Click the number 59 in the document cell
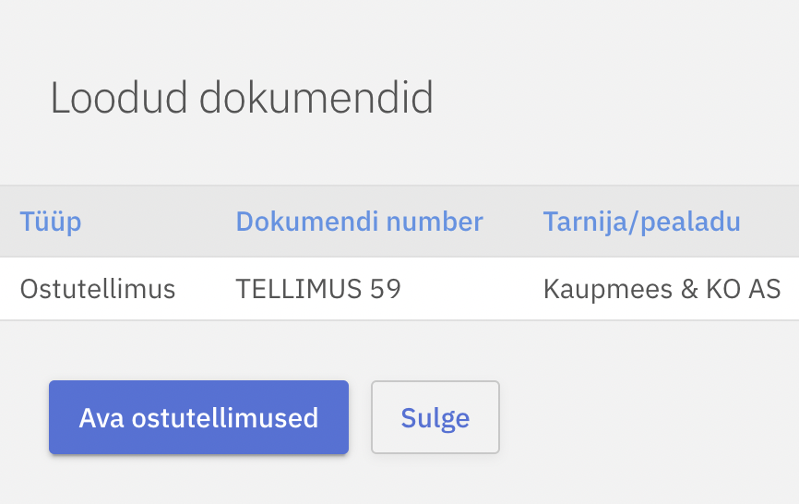The width and height of the screenshot is (799, 504). point(385,289)
